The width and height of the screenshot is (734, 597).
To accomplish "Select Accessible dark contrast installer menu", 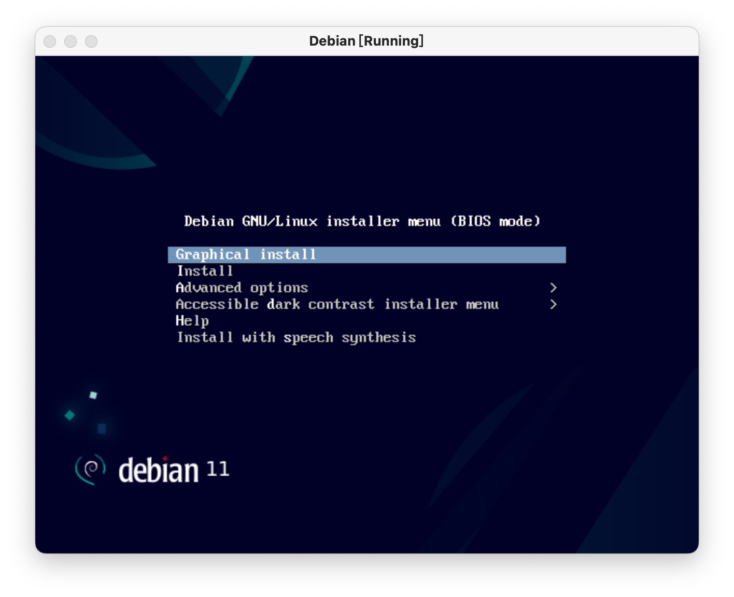I will [367, 304].
